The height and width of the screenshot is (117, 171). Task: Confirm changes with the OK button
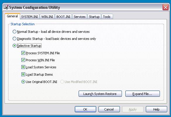coord(85,109)
